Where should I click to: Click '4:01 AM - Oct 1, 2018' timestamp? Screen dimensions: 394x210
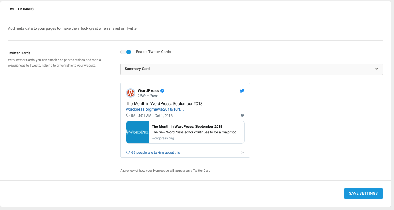(x=155, y=116)
